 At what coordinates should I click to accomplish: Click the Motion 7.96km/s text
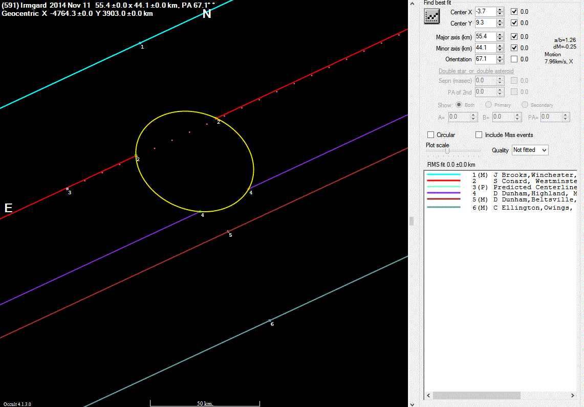click(x=558, y=58)
